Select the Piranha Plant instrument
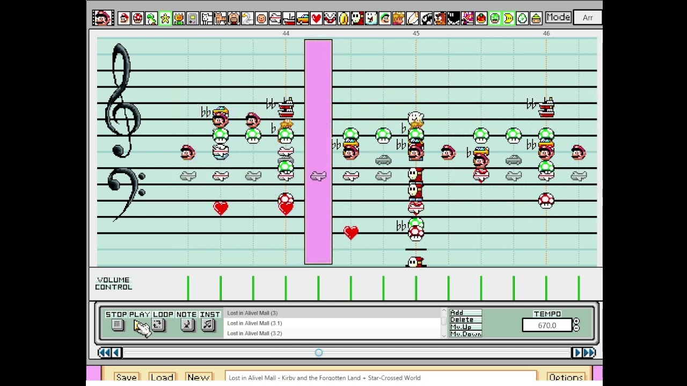 [x=330, y=18]
